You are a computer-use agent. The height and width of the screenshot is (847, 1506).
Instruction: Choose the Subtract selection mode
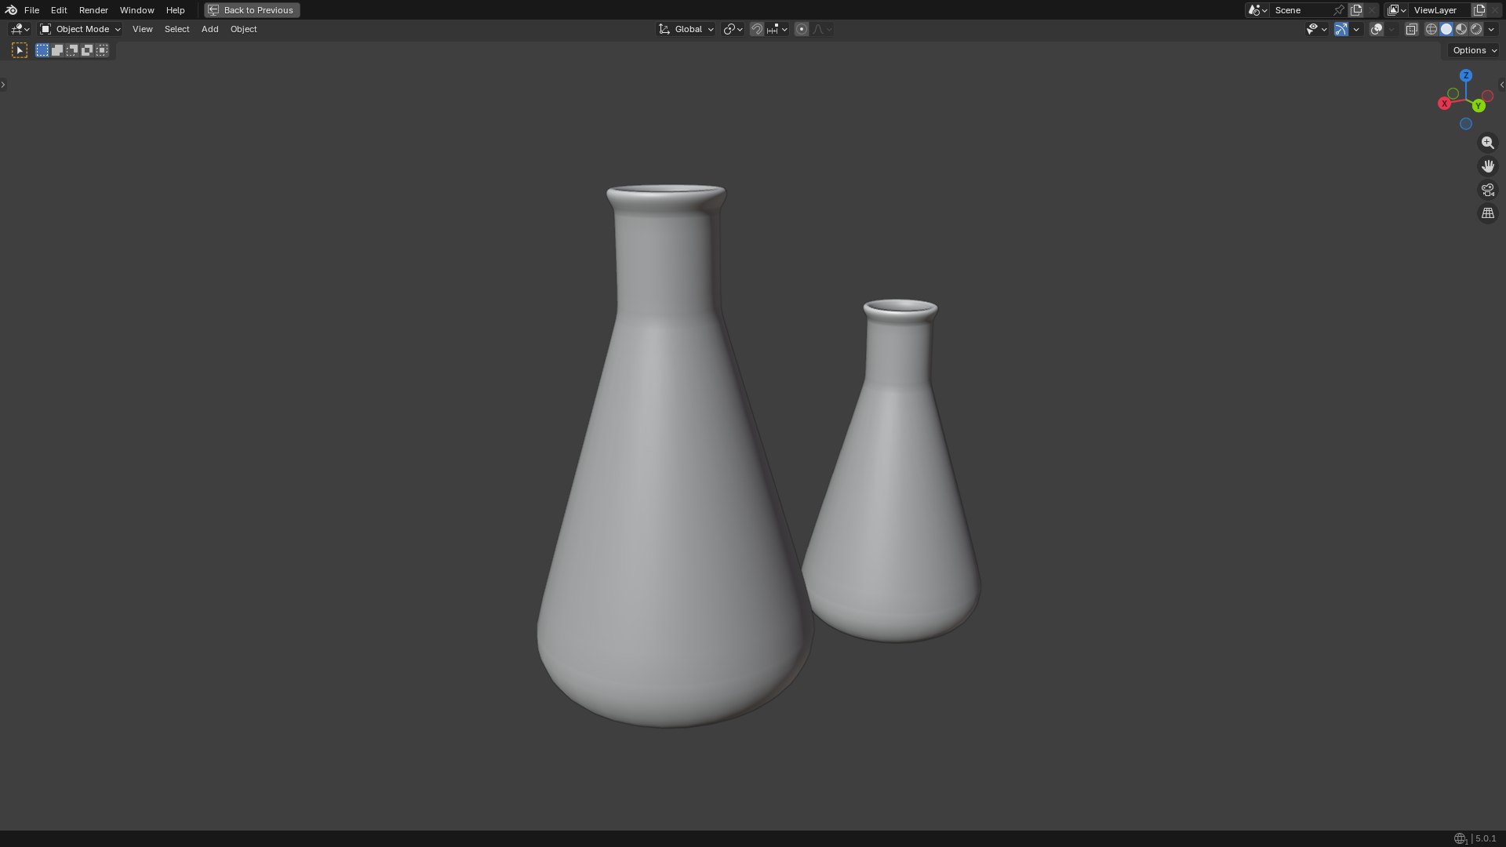(x=72, y=50)
